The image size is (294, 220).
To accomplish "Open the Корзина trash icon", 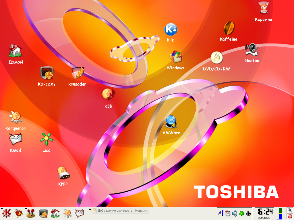I will point(263,8).
